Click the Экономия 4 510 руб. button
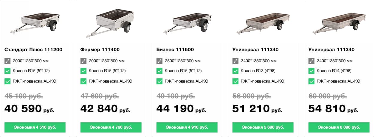The height and width of the screenshot is (137, 374). click(35, 127)
